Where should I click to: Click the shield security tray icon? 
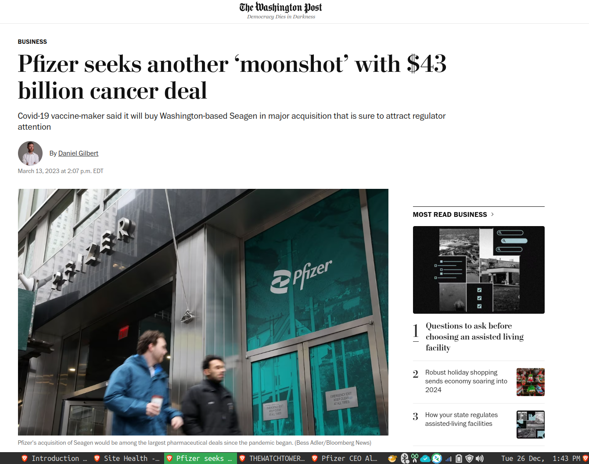point(469,458)
